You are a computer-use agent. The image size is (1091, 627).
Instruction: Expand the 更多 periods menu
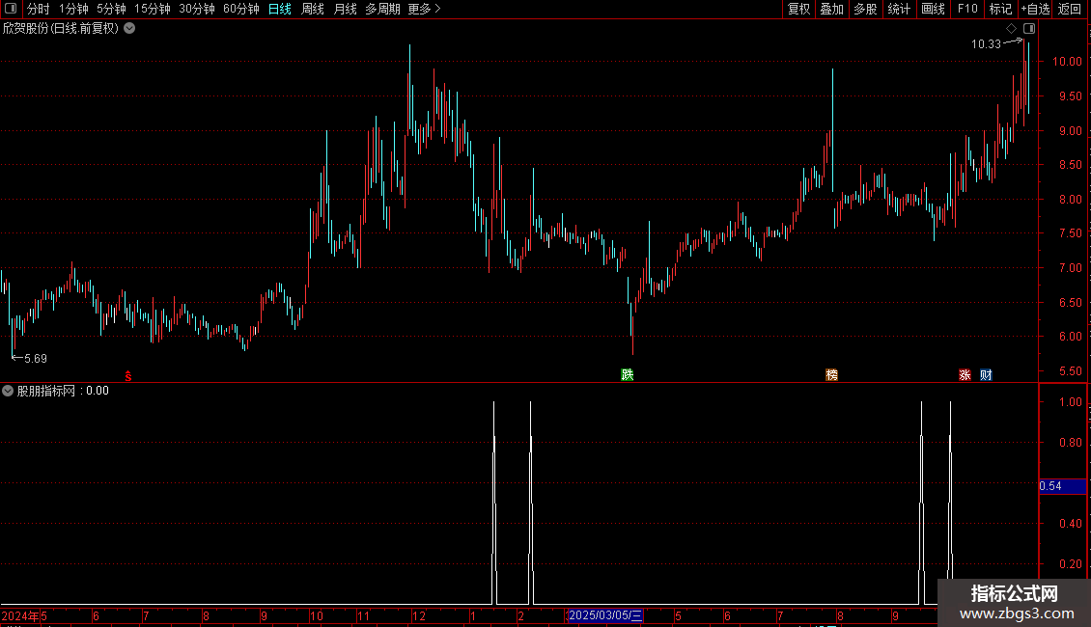point(424,9)
